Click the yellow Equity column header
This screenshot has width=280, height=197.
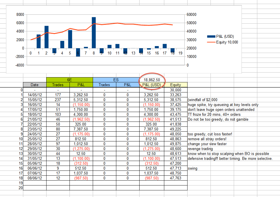click(175, 85)
